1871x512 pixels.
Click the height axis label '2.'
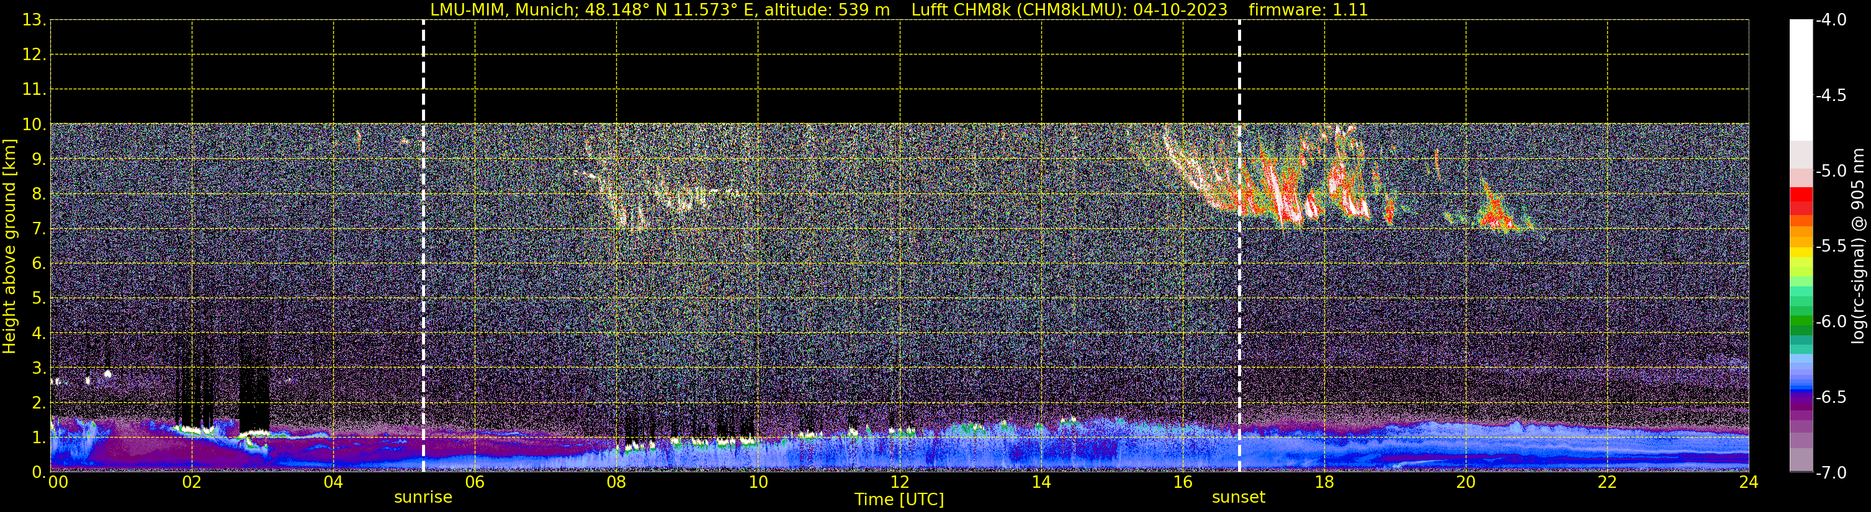[39, 404]
